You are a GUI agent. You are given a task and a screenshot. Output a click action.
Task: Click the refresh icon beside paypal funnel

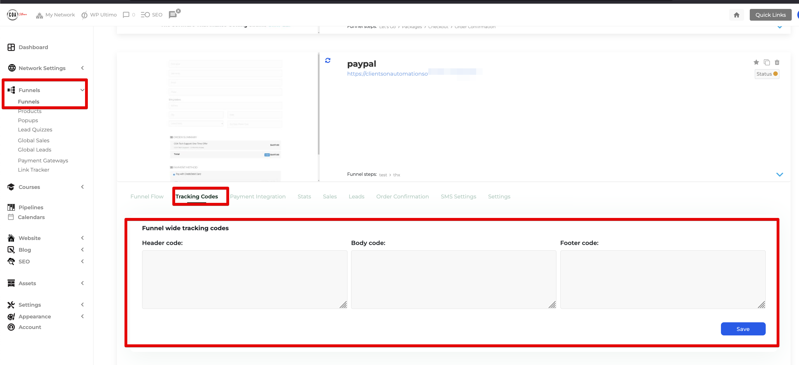click(328, 60)
